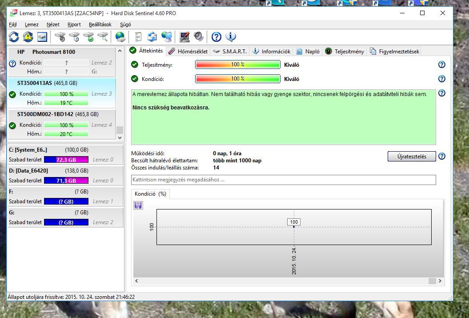Viewport: 469px width, 318px height.
Task: Select the Kondíció (%) chart tab
Action: [x=150, y=194]
